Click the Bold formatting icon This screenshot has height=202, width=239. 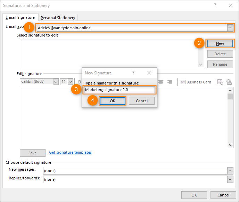click(x=80, y=82)
